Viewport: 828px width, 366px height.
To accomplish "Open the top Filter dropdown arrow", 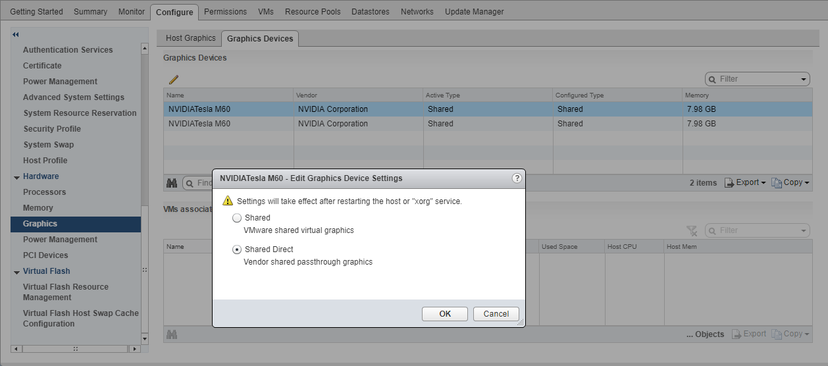I will coord(804,79).
